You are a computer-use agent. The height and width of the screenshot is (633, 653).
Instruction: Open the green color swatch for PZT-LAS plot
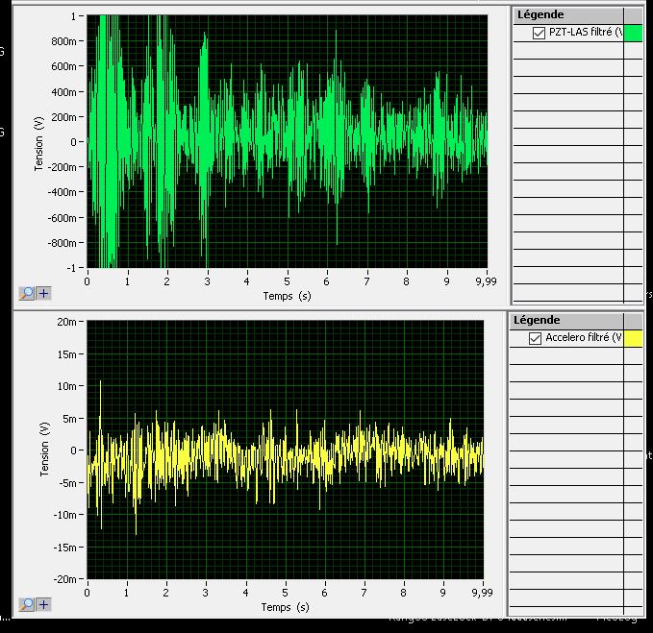pyautogui.click(x=633, y=33)
